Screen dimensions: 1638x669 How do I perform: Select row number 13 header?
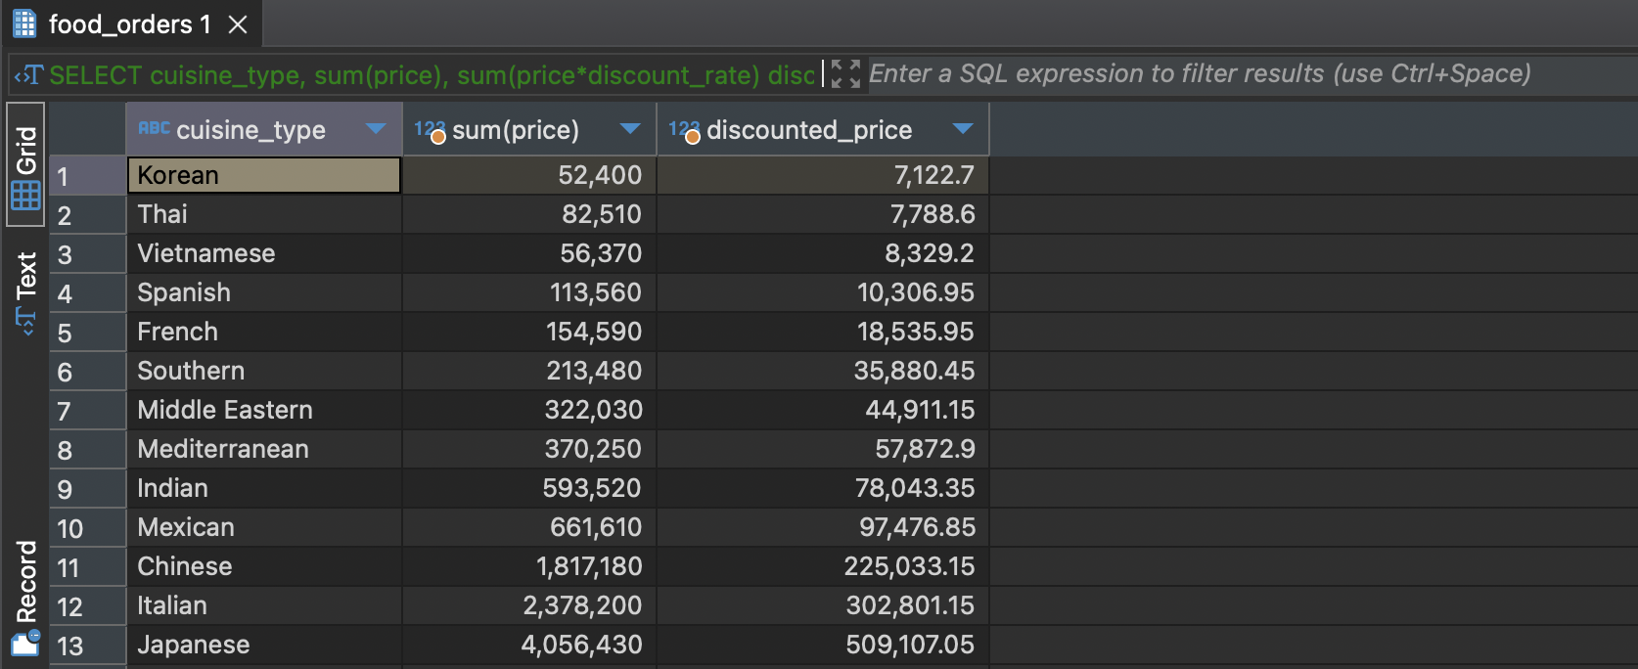(x=87, y=646)
